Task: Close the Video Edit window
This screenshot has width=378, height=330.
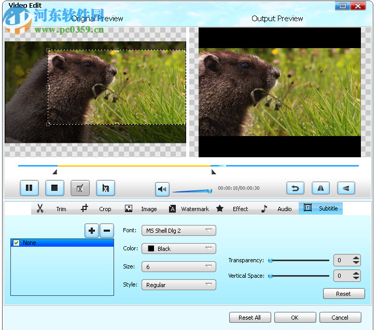Action: coord(358,6)
